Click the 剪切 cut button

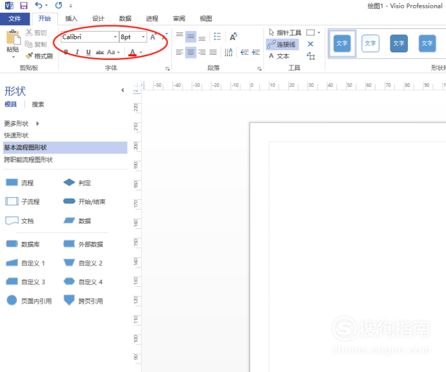pos(36,33)
